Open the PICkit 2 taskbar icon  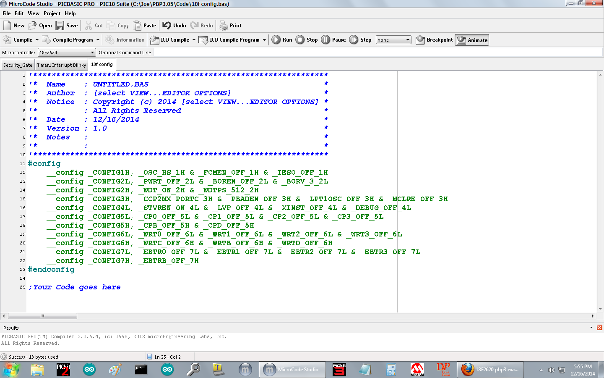click(x=63, y=370)
